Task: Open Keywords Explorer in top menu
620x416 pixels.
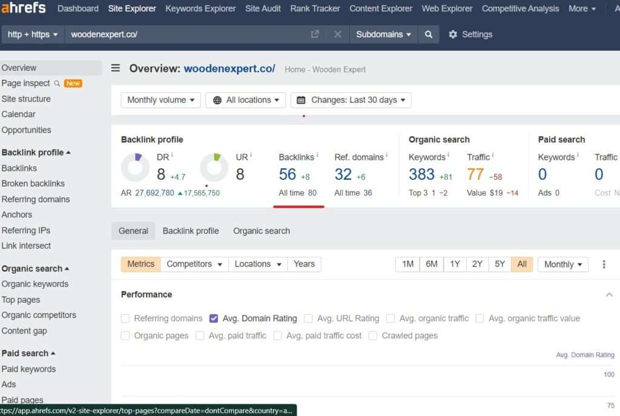Action: click(200, 8)
